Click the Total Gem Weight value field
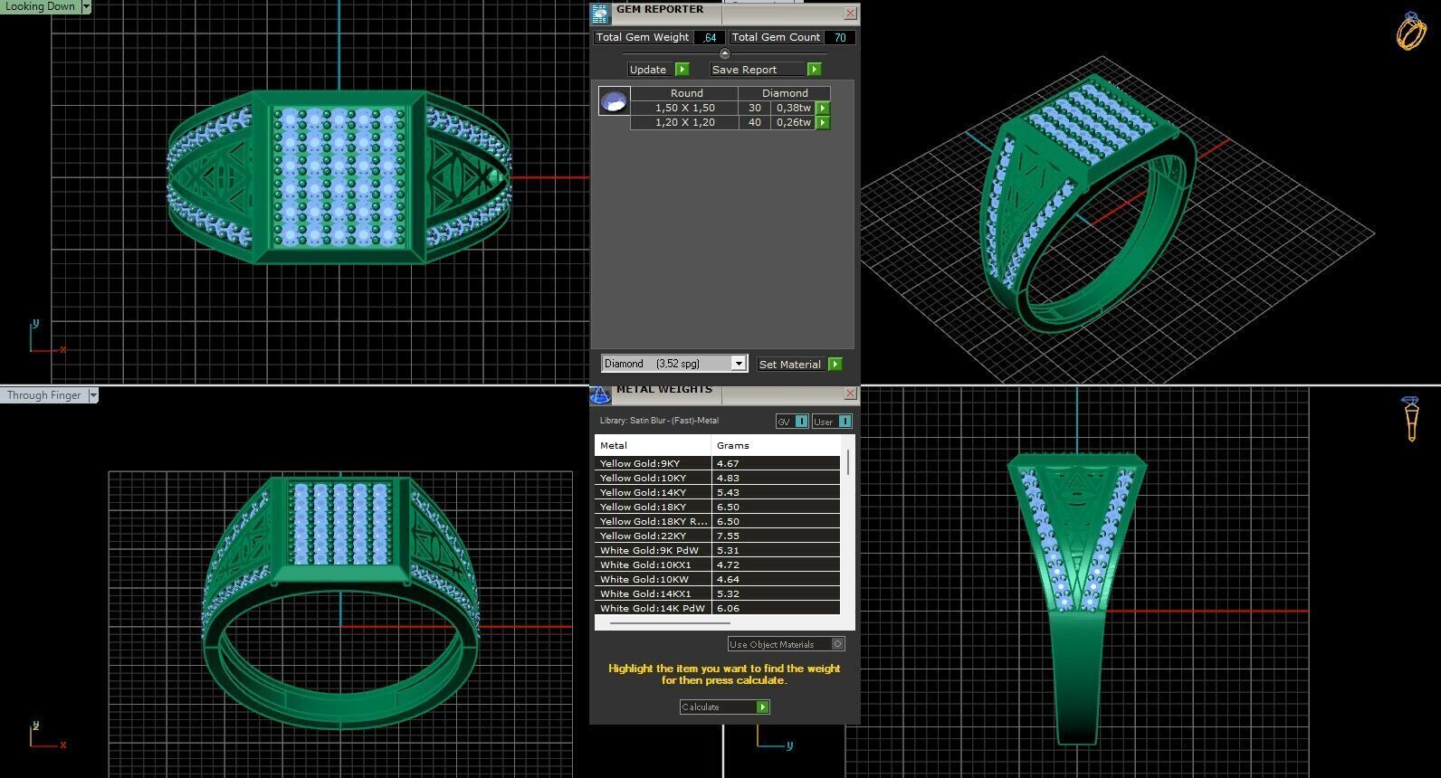Screen dimensions: 1441x778 point(710,37)
